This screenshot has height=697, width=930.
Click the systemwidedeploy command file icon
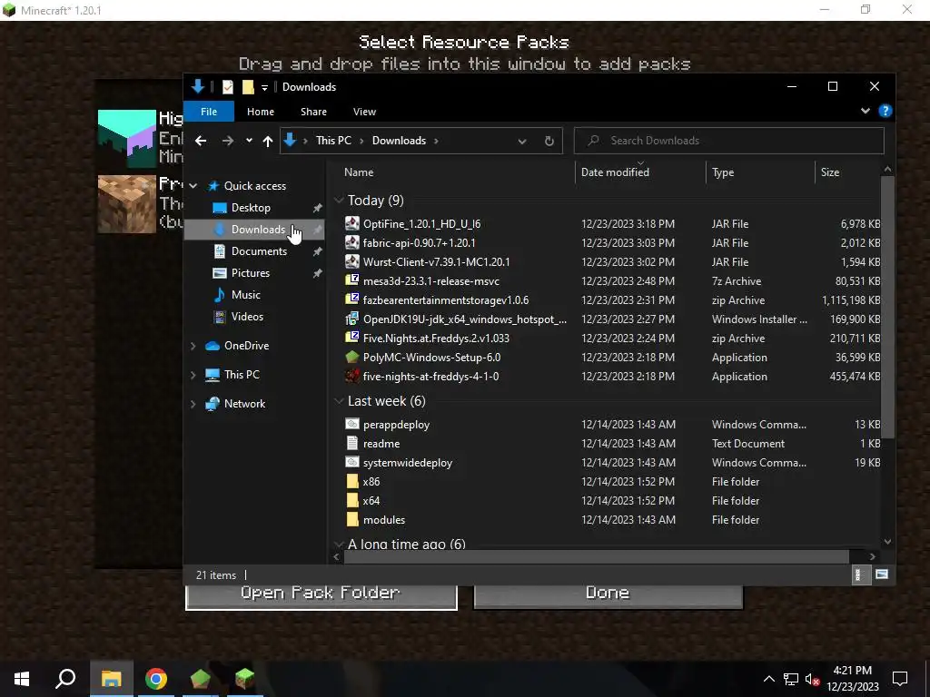point(352,462)
